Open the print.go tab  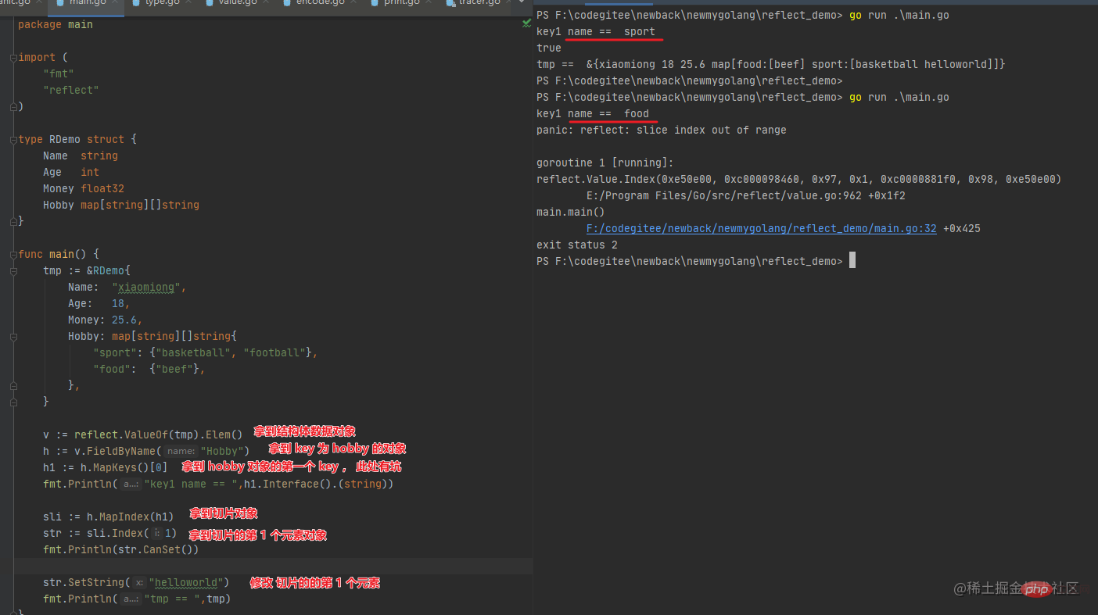401,3
